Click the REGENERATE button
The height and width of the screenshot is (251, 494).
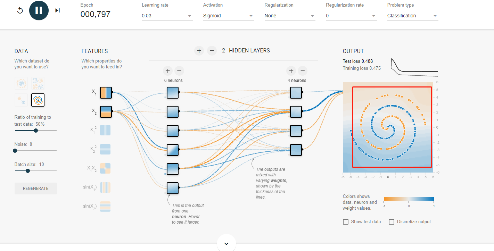click(35, 188)
